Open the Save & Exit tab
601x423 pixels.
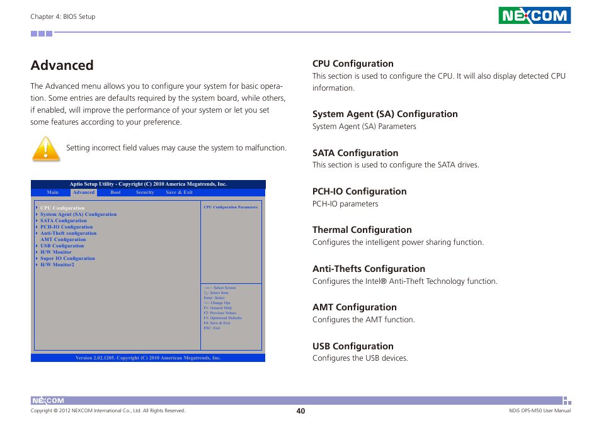pos(179,192)
